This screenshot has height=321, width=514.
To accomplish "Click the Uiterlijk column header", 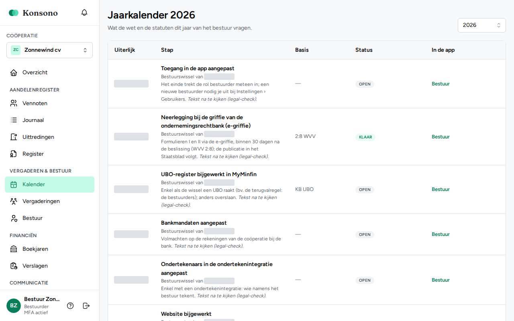I will [124, 50].
